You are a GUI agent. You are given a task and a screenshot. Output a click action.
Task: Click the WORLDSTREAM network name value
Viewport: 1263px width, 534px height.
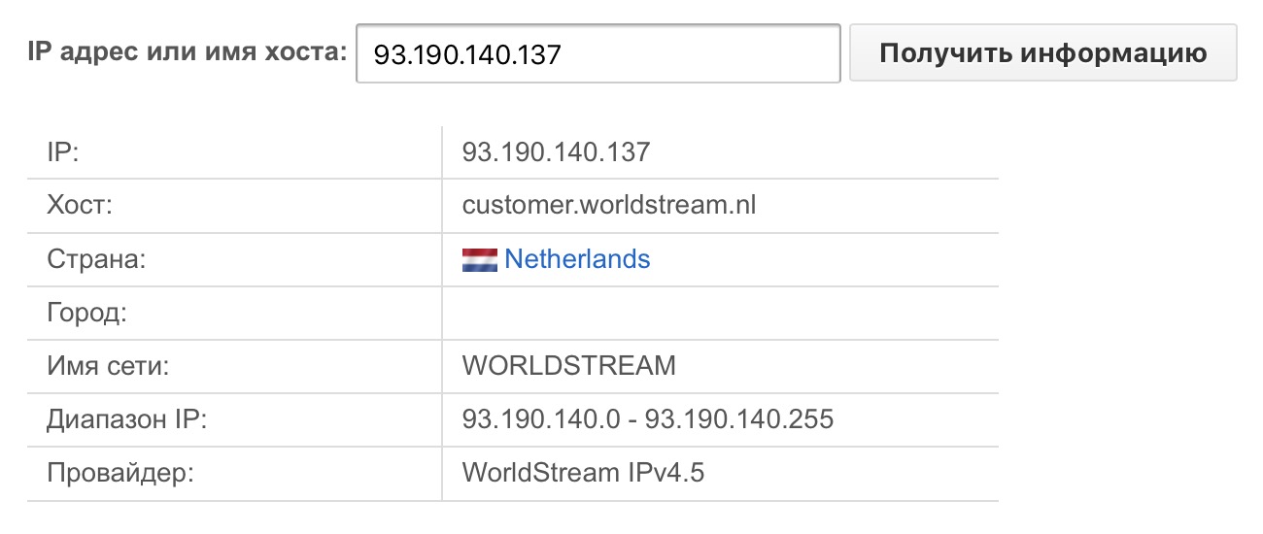tap(568, 366)
